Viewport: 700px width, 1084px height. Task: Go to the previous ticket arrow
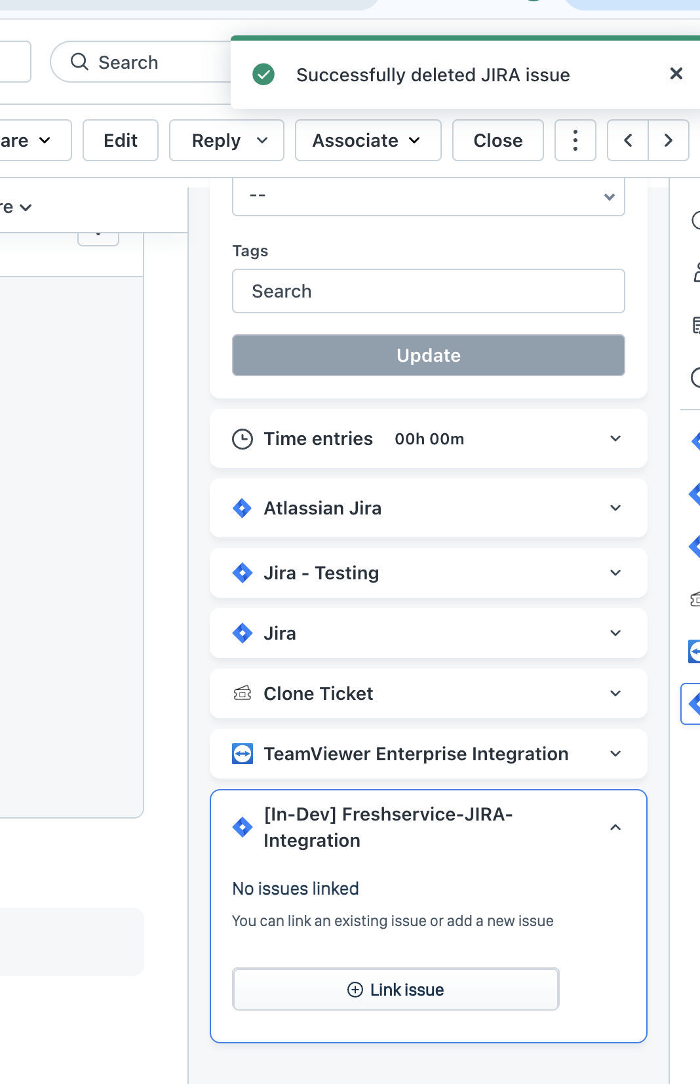628,140
